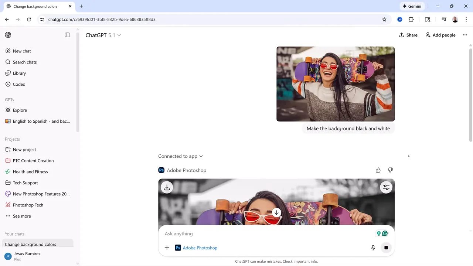Image resolution: width=473 pixels, height=266 pixels.
Task: Download the edited skateboard image
Action: click(167, 187)
